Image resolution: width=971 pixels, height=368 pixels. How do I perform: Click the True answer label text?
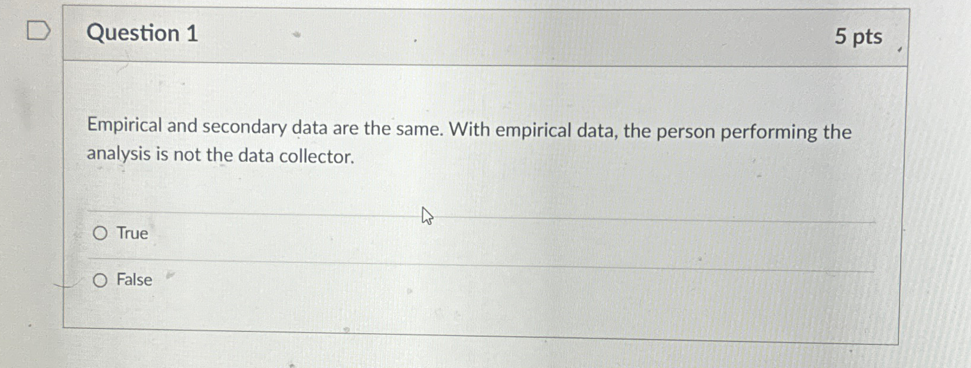[131, 233]
